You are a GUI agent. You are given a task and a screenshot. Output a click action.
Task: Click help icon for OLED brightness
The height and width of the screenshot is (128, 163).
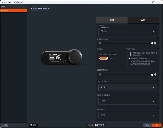(x=158, y=69)
